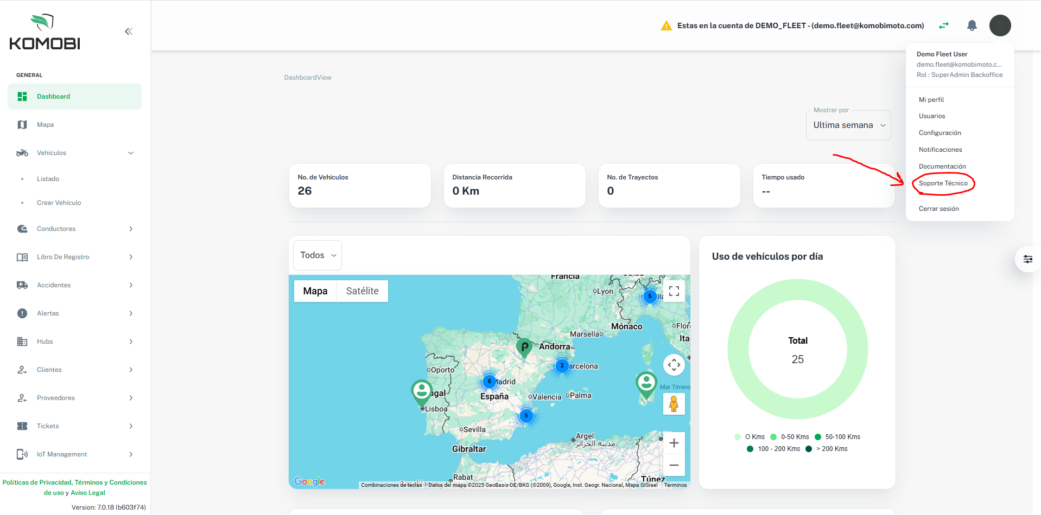This screenshot has height=515, width=1041.
Task: Open the user avatar menu
Action: 999,25
